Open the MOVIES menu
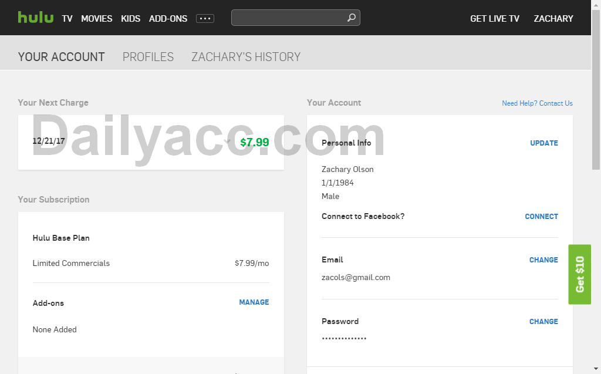The height and width of the screenshot is (374, 601). 97,18
